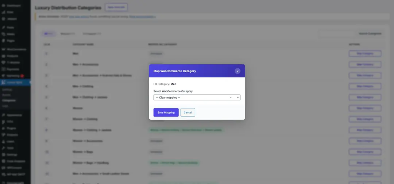Click the search categories input field
394x184 pixels.
(336, 34)
